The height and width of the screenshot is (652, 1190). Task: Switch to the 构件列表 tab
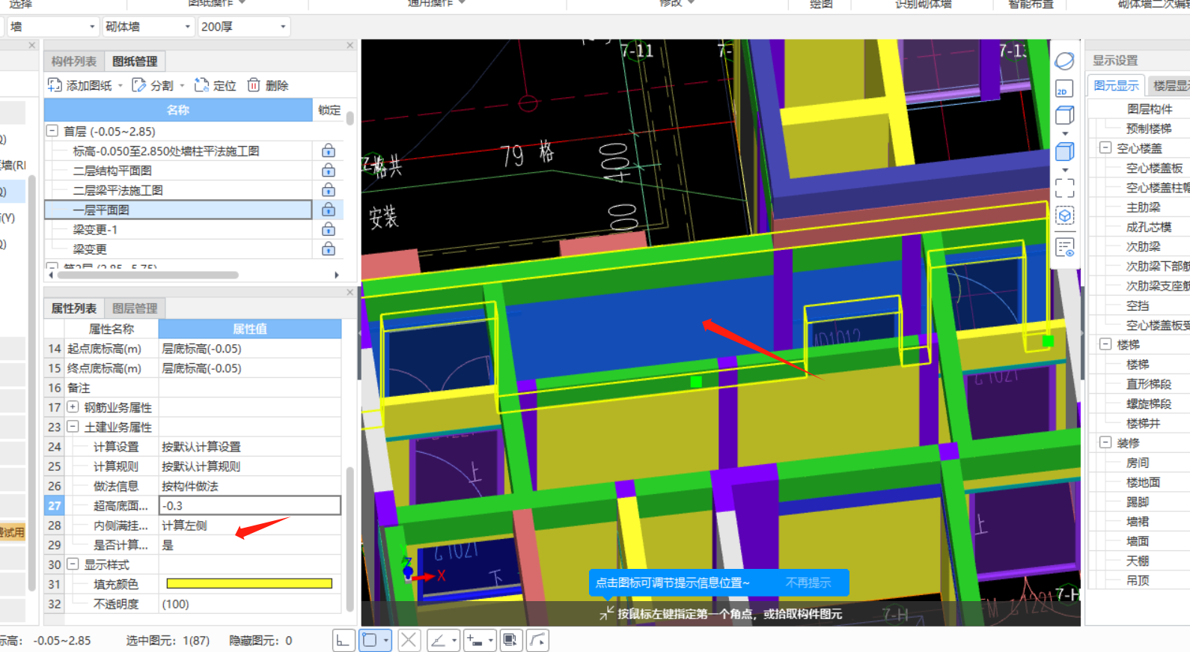[74, 61]
